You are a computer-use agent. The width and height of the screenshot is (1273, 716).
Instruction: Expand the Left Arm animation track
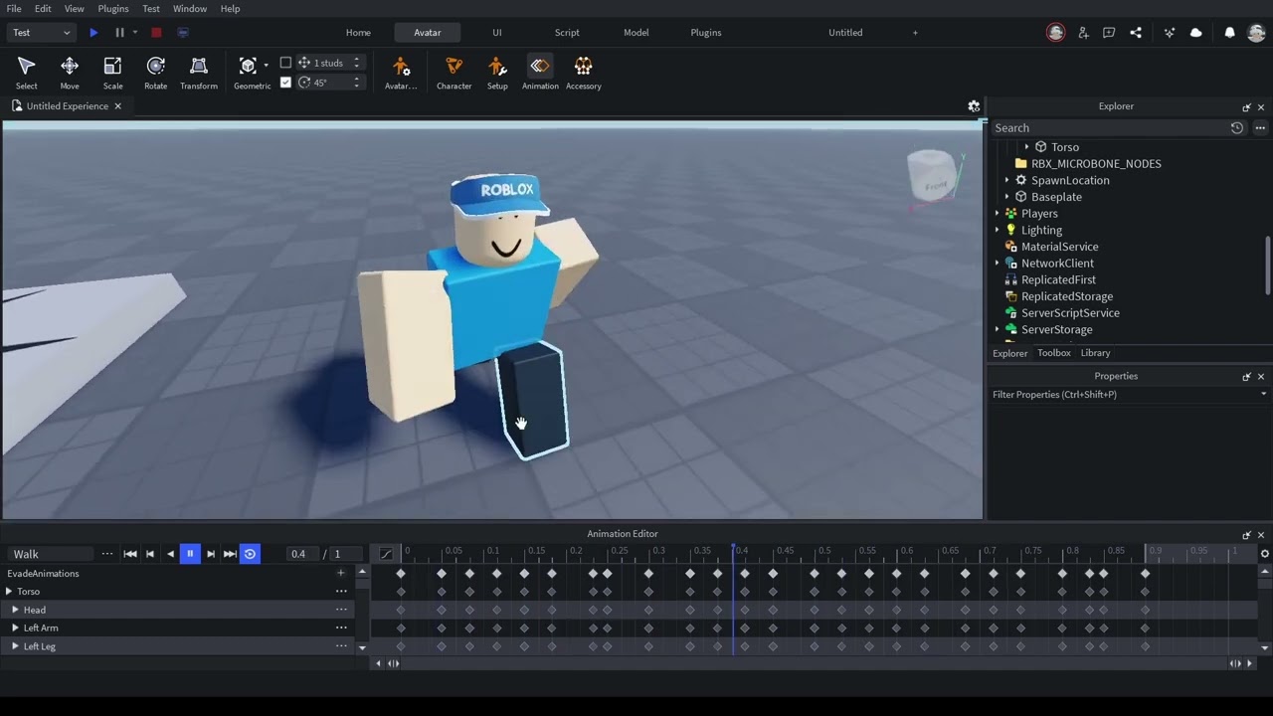pyautogui.click(x=15, y=627)
